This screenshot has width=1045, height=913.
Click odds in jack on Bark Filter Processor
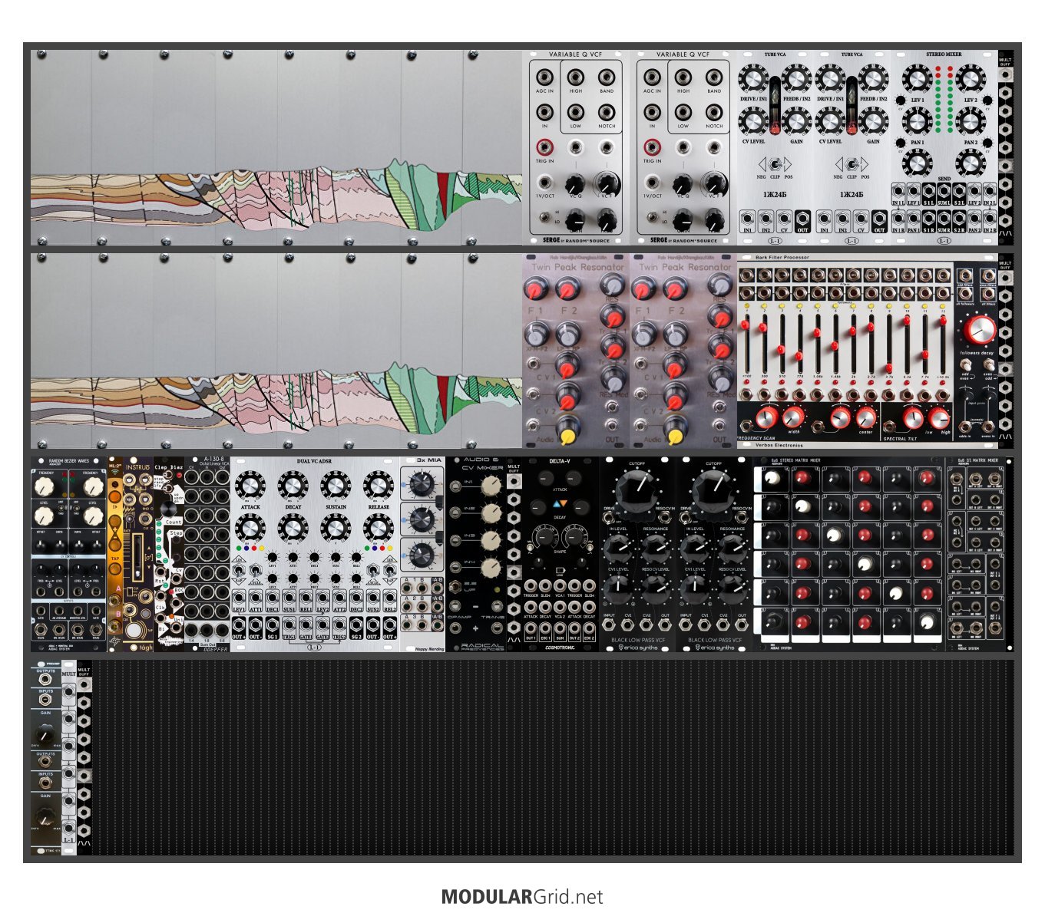[964, 427]
